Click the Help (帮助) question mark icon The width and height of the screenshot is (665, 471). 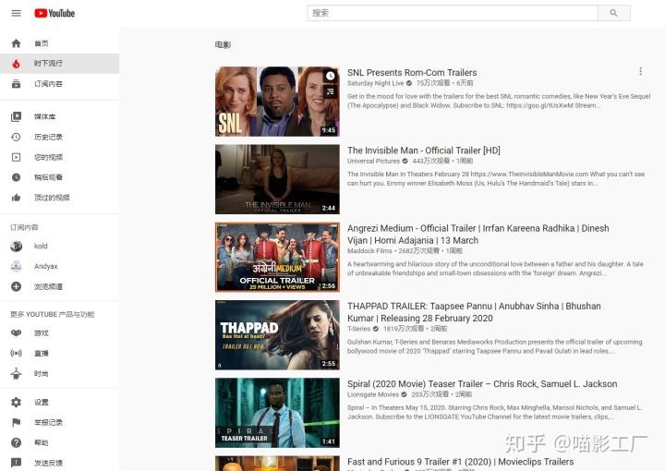click(x=16, y=442)
